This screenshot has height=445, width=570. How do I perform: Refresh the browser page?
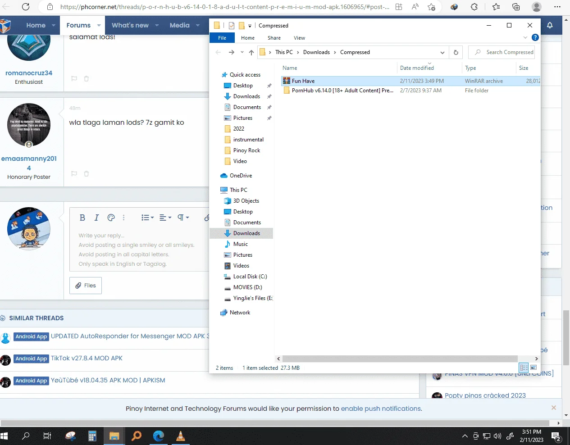click(x=26, y=7)
